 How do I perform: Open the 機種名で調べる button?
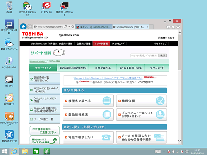coord(88,101)
